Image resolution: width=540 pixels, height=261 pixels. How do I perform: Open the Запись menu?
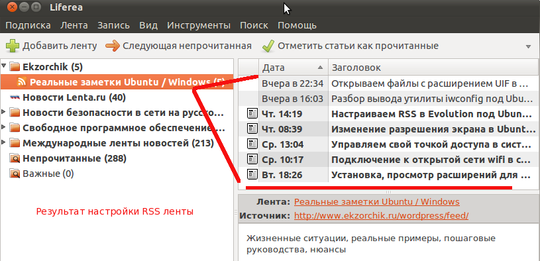[x=113, y=25]
